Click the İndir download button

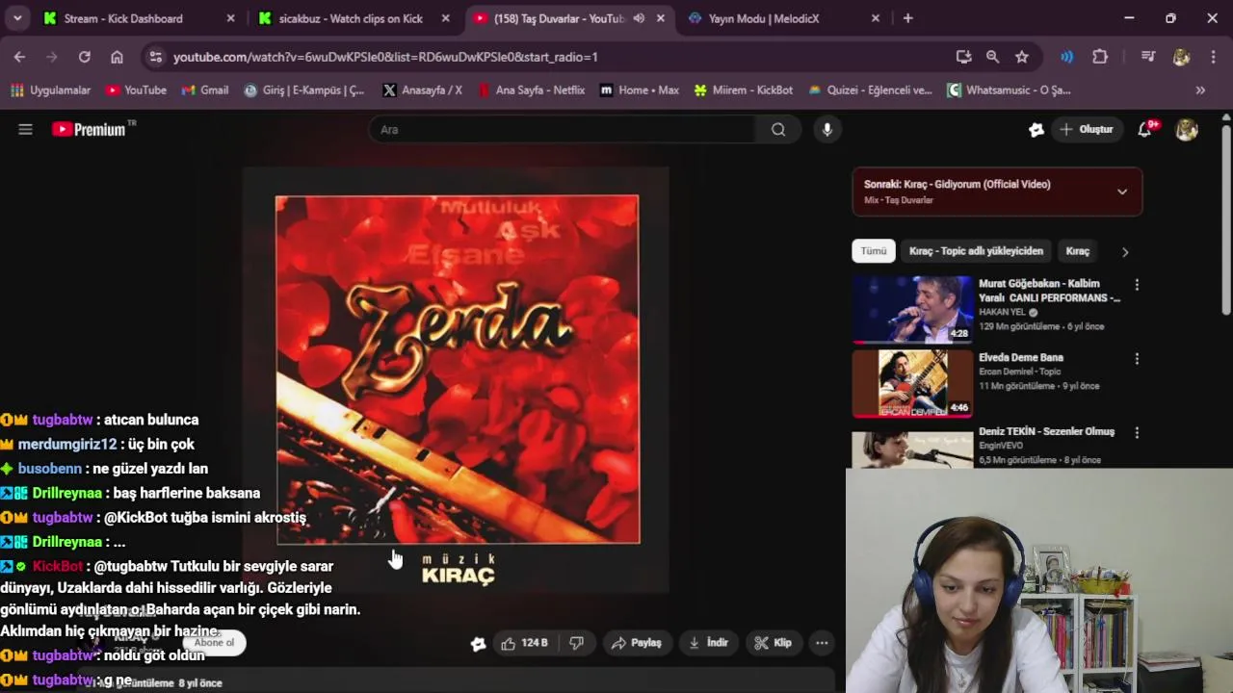[x=708, y=643]
